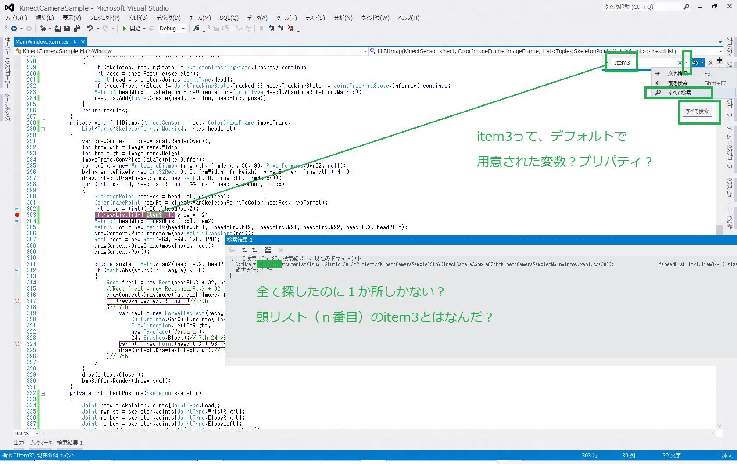The image size is (737, 464).
Task: Open the Debug configuration dropdown
Action: pos(183,29)
